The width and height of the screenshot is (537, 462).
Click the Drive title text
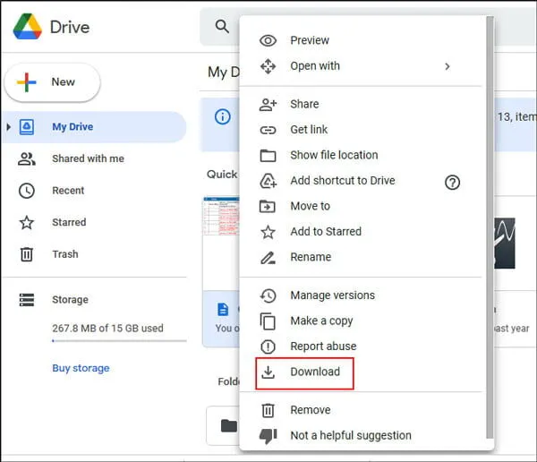tap(70, 27)
